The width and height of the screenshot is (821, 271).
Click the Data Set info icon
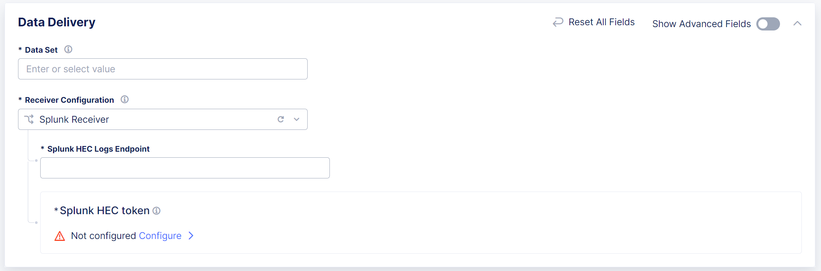[x=68, y=49]
